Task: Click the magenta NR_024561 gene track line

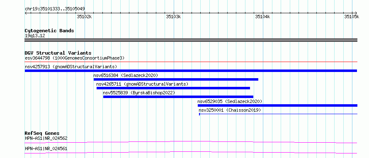Action: point(191,152)
